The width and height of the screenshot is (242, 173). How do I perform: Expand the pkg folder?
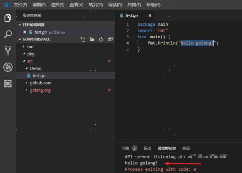click(x=31, y=54)
